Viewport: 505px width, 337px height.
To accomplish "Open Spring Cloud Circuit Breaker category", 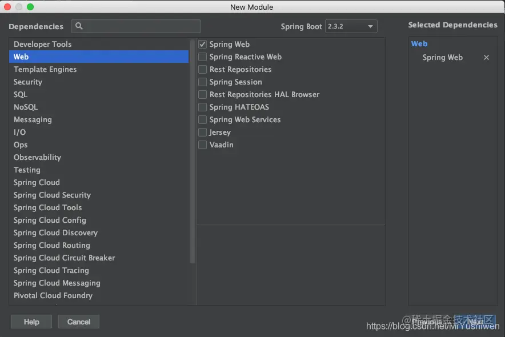I will coord(99,258).
